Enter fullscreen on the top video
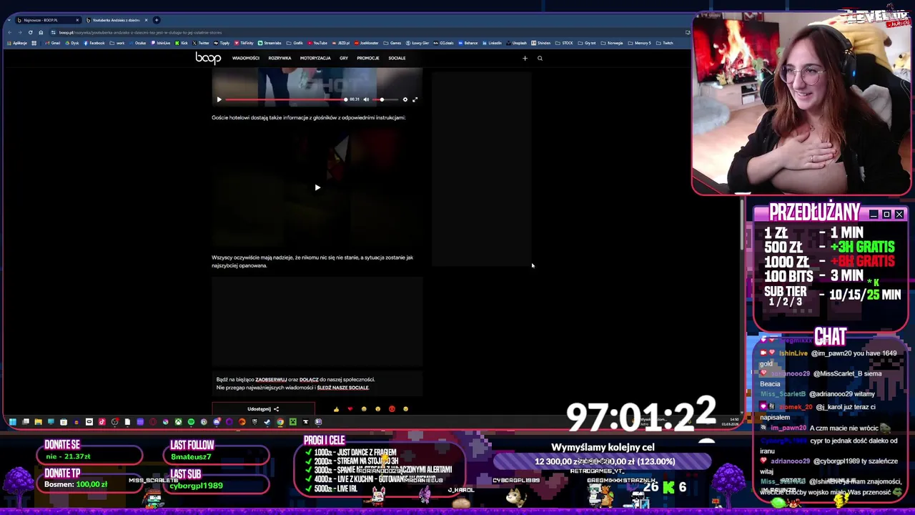The image size is (915, 515). click(x=415, y=99)
